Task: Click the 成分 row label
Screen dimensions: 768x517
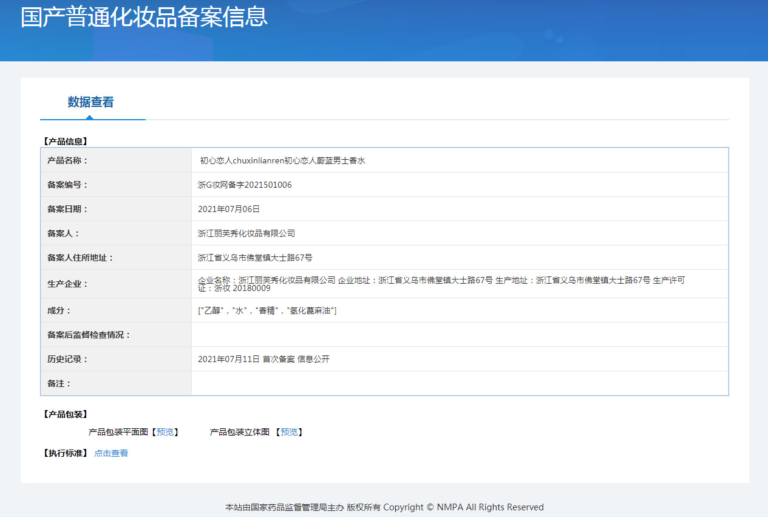Action: click(59, 310)
